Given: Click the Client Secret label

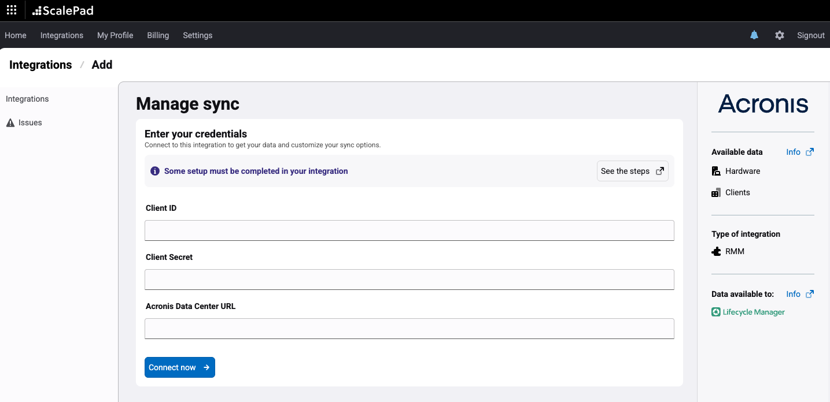Looking at the screenshot, I should click(169, 257).
